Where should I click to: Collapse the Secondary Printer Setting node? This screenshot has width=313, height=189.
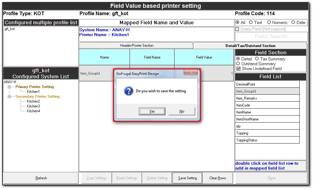click(x=9, y=96)
